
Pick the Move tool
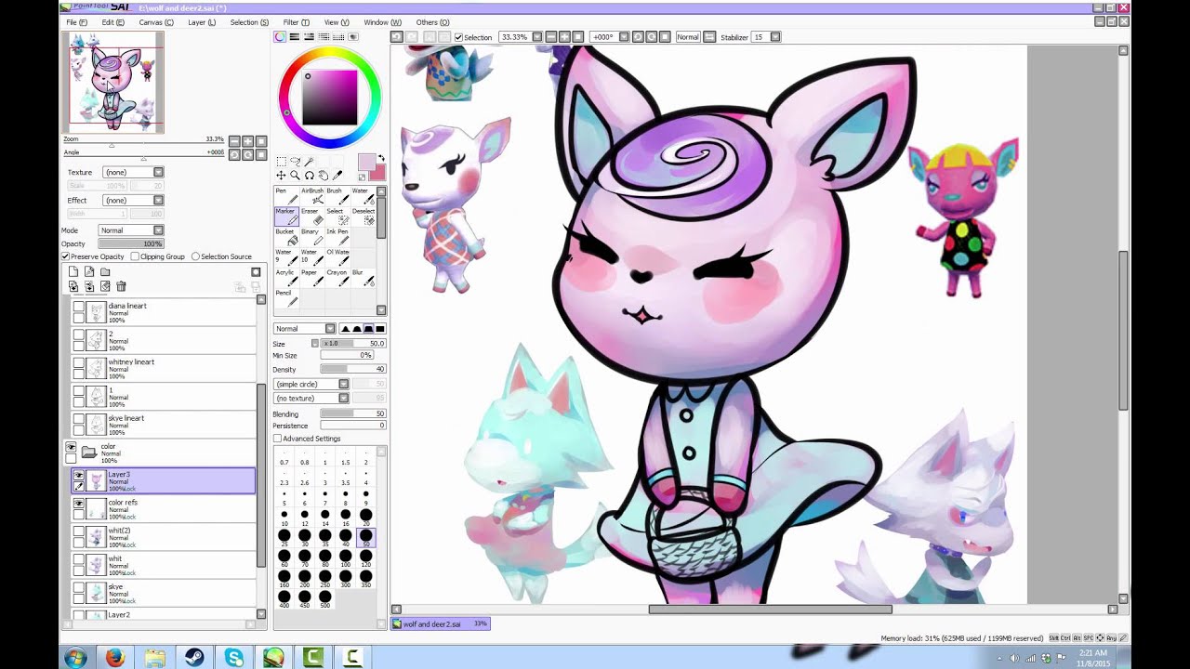coord(281,176)
